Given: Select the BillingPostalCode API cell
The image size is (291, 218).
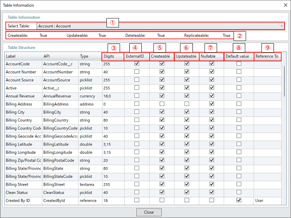Looking at the screenshot, I should (x=60, y=160).
